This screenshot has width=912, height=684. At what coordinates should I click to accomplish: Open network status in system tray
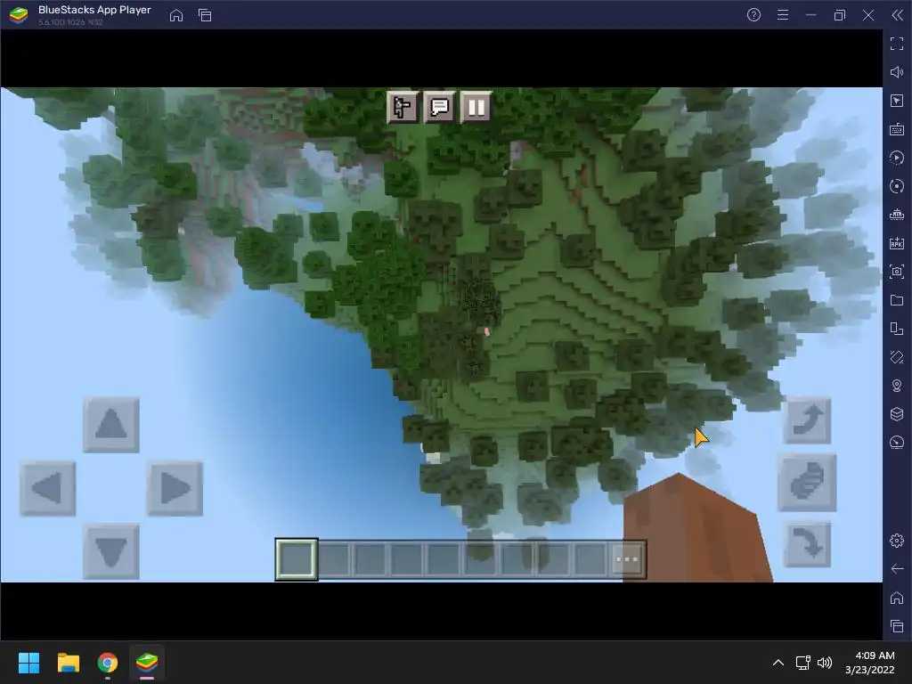(x=803, y=663)
